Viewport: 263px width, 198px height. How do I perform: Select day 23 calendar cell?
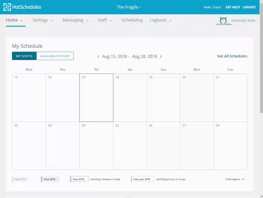(x=63, y=146)
